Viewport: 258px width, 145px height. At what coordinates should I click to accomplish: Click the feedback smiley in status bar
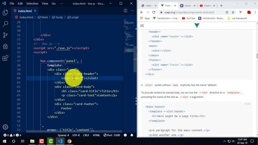click(125, 135)
